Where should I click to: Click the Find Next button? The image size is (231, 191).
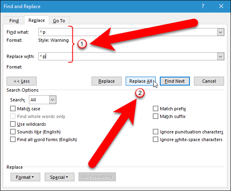175,81
